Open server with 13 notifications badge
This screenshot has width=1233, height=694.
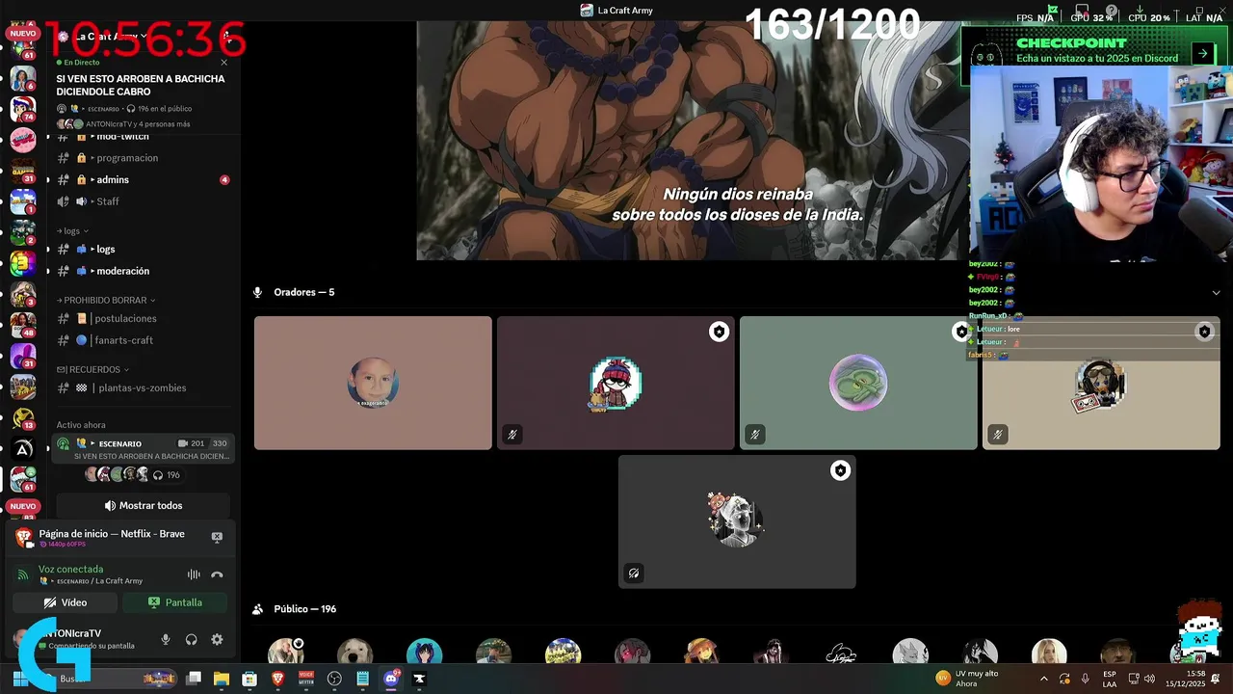[x=23, y=417]
